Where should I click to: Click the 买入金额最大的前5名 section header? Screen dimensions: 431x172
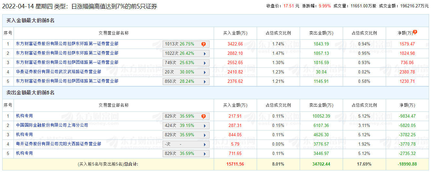point(31,21)
